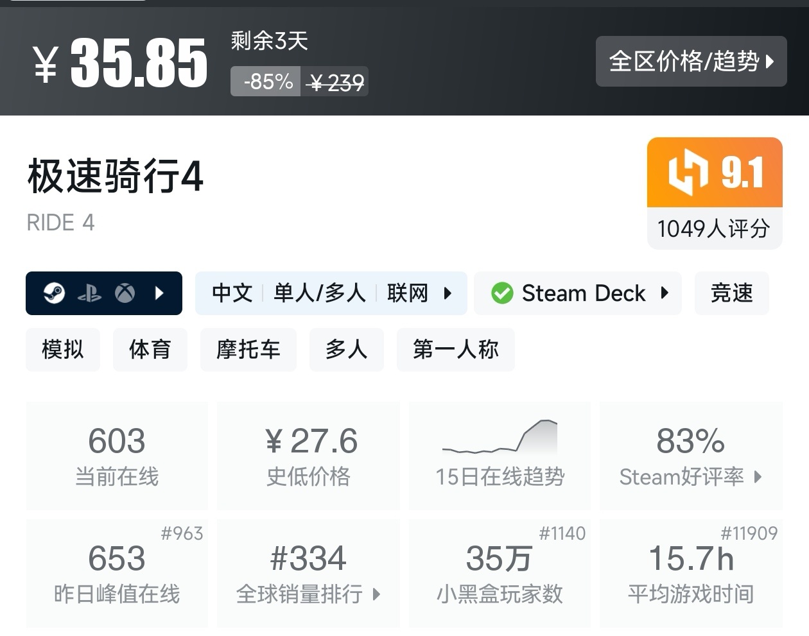Expand Steam Deck compatibility details
Screen dimensions: 809x636
665,293
